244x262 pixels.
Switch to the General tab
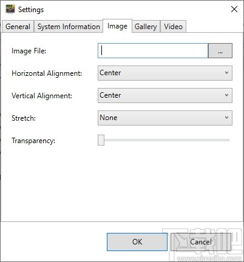click(x=18, y=27)
